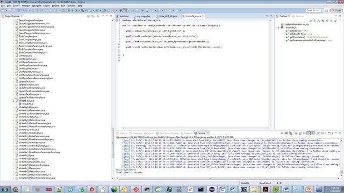Switch to the Data Source Explorer tab
Image resolution: width=344 pixels, height=193 pixels.
pos(169,133)
